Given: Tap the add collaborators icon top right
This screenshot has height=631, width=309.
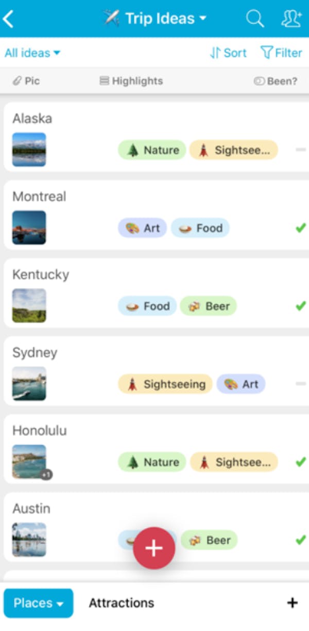Looking at the screenshot, I should pos(291,18).
